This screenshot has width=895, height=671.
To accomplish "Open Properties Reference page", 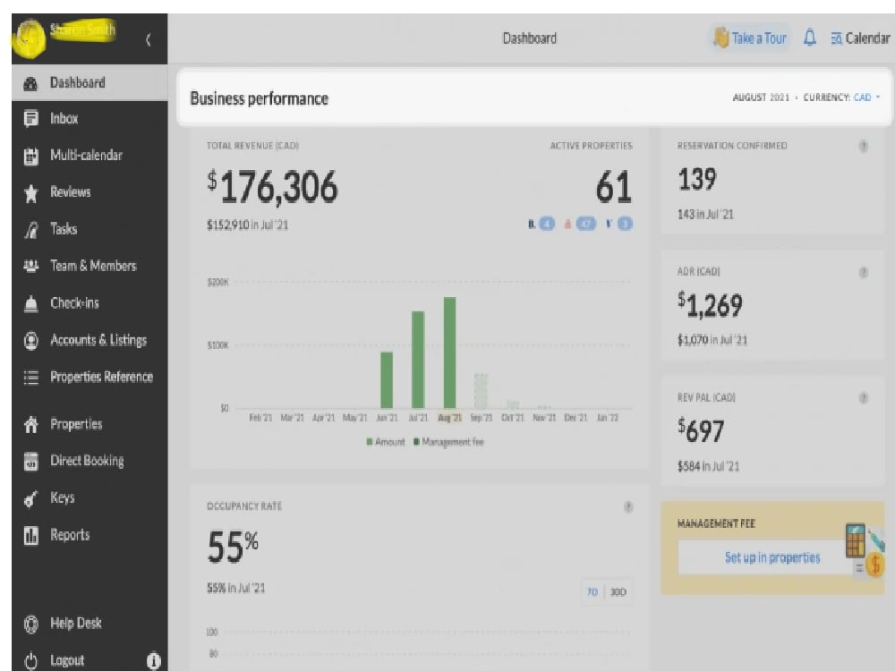I will 102,377.
